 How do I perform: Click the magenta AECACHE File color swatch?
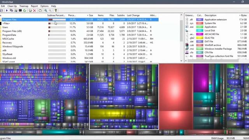click(x=200, y=34)
